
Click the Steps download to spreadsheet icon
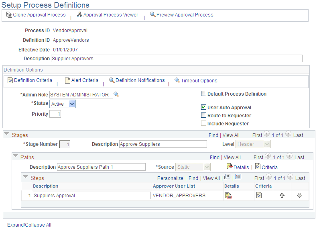[x=238, y=177]
